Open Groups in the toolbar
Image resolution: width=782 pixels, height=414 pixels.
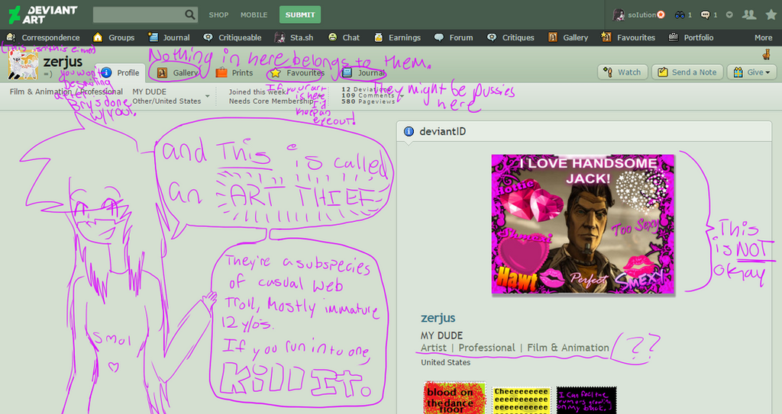(x=114, y=37)
